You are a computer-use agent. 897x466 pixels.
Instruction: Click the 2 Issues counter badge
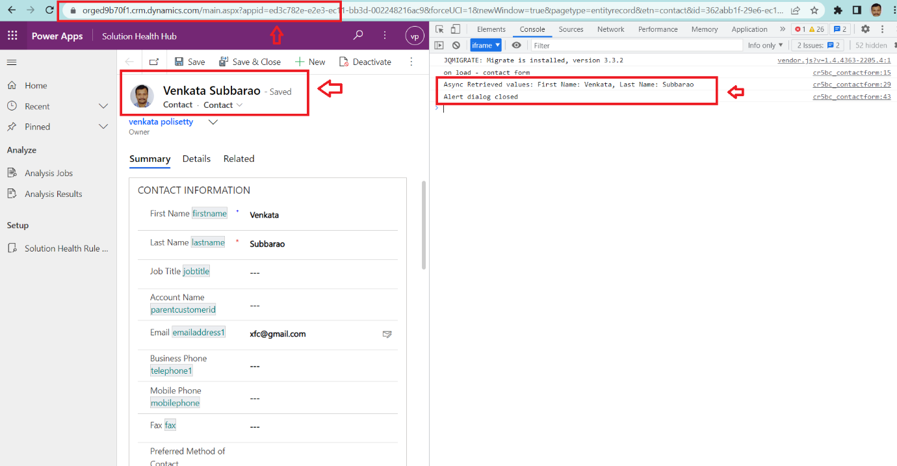(817, 45)
